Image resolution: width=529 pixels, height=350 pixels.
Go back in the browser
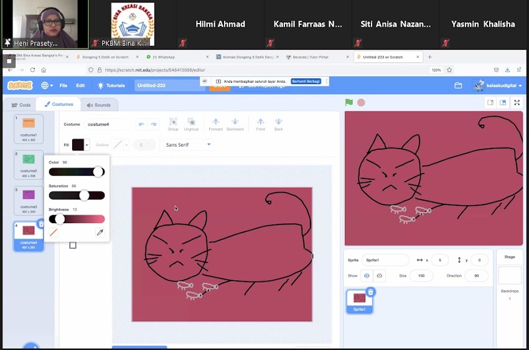pyautogui.click(x=10, y=70)
